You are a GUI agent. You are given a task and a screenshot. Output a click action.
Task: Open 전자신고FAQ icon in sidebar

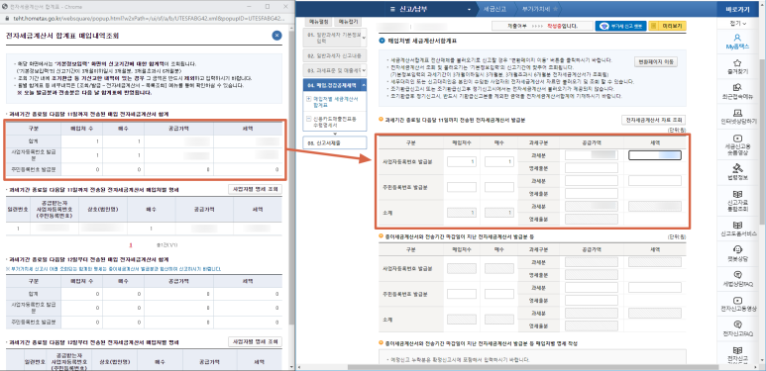[737, 329]
